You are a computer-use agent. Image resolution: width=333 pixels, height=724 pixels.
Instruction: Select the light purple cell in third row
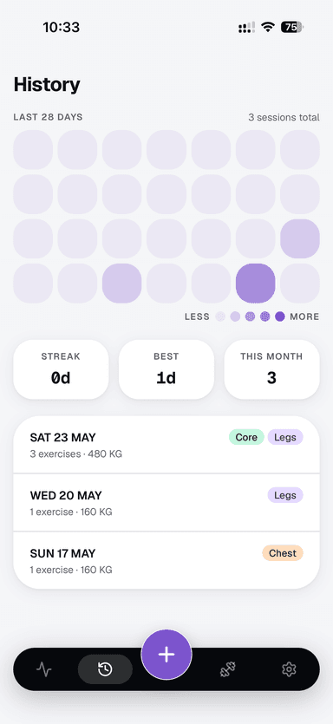(x=300, y=238)
